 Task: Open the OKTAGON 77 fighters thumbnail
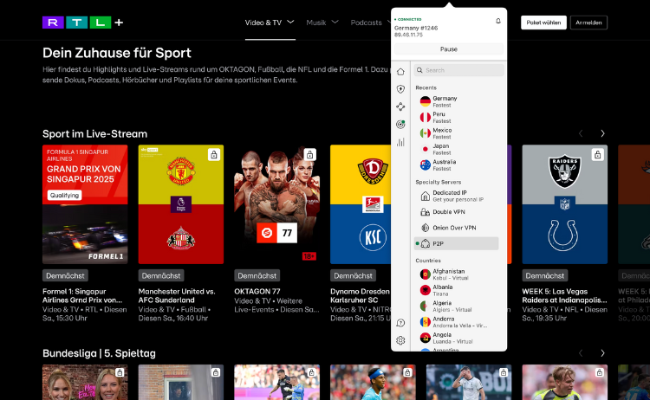[277, 204]
